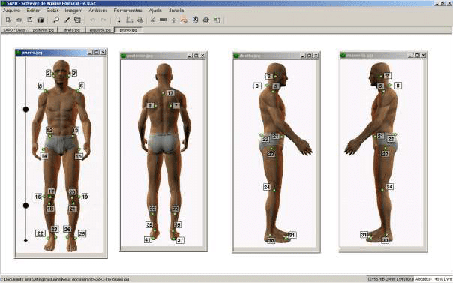Viewport: 453px width, 283px height.
Task: Select the ruler distance tool icon
Action: [x=163, y=20]
